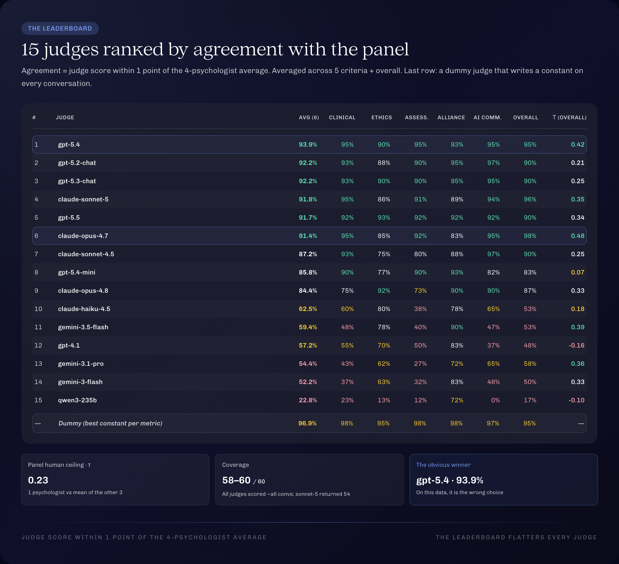Click the Dummy (best constant per metric) label
Screen dimensions: 619x564
point(110,423)
